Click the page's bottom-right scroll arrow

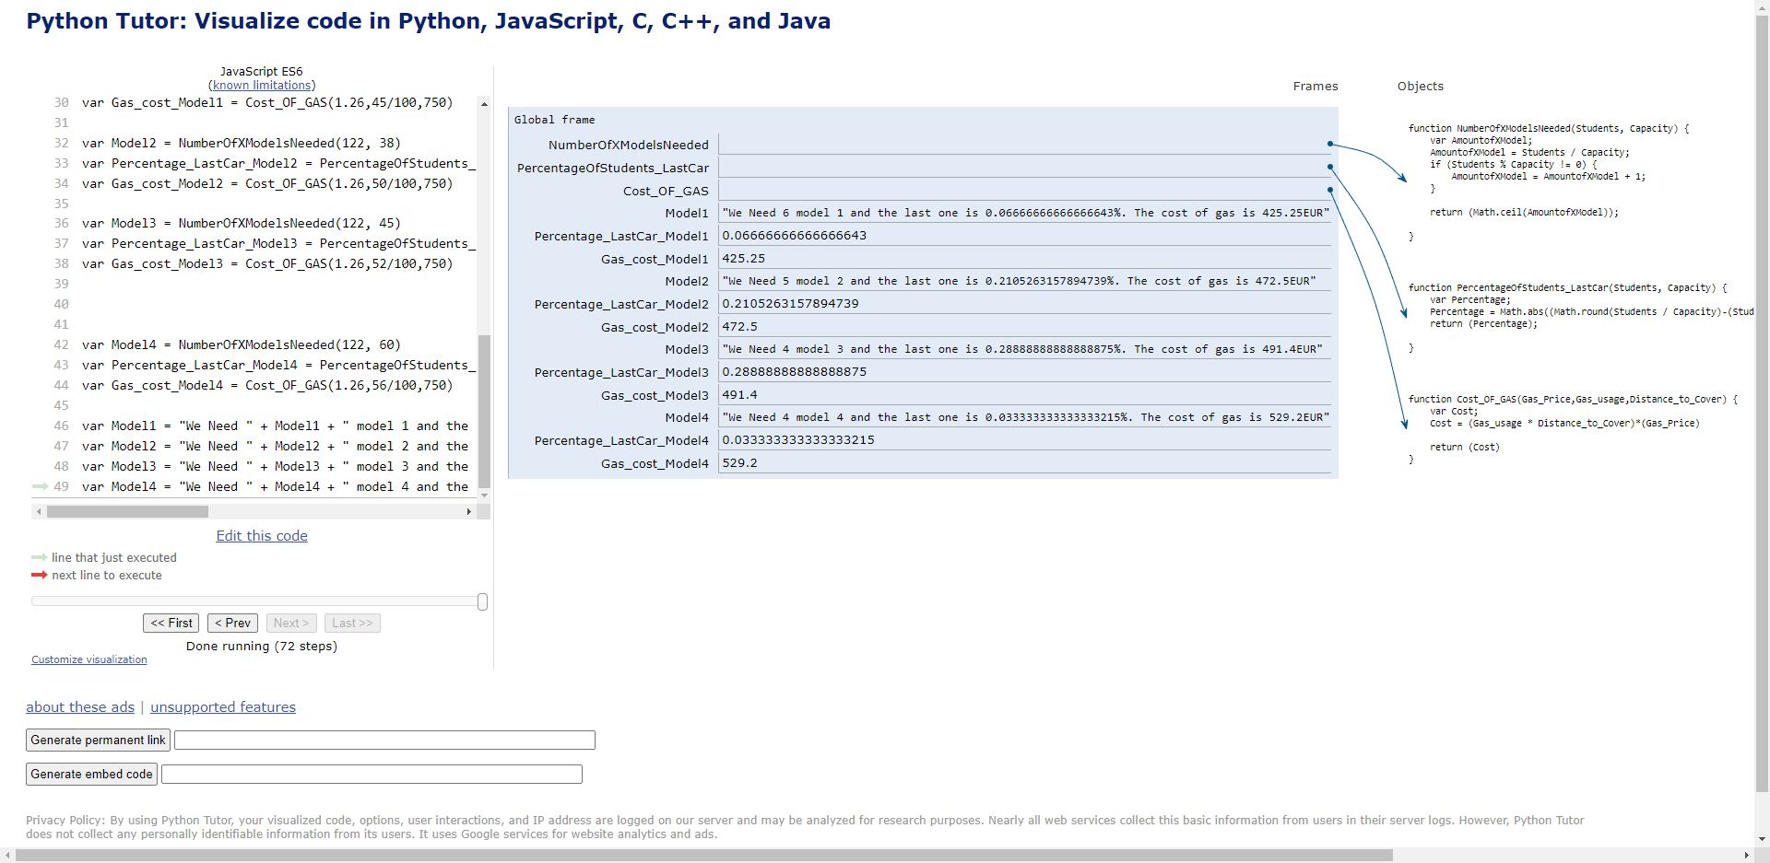tap(1746, 855)
